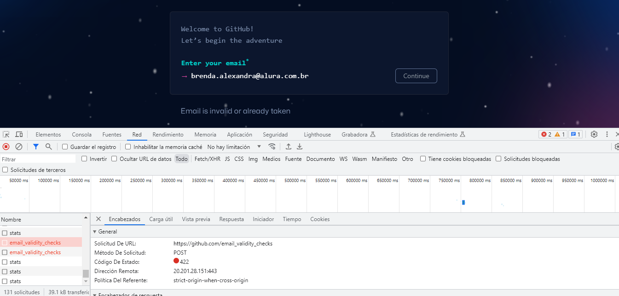Click the Continue button

(416, 76)
